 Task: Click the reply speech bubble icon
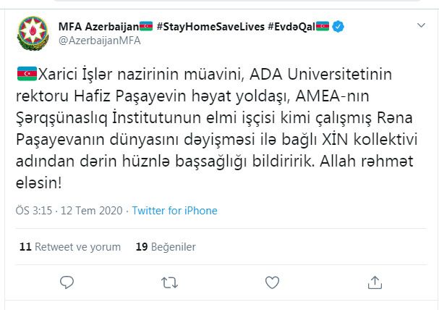click(67, 282)
